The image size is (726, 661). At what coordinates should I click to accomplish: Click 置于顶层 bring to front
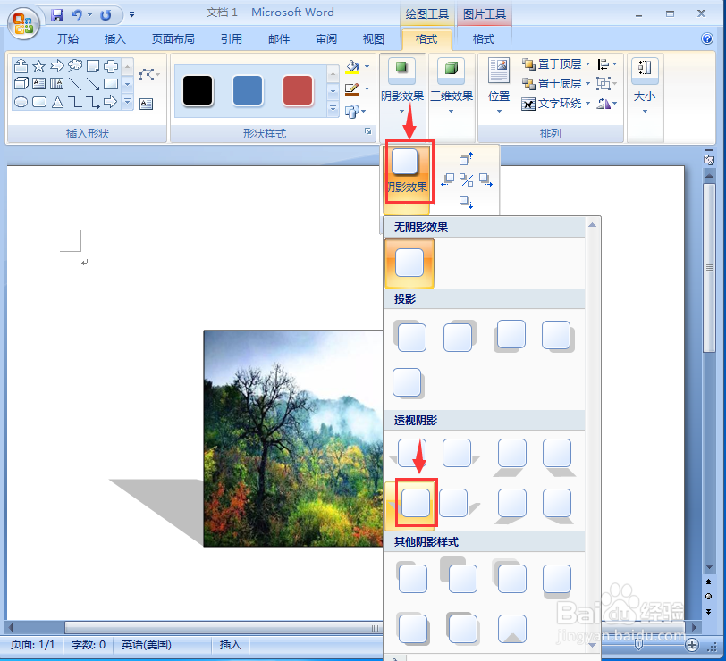pos(552,63)
